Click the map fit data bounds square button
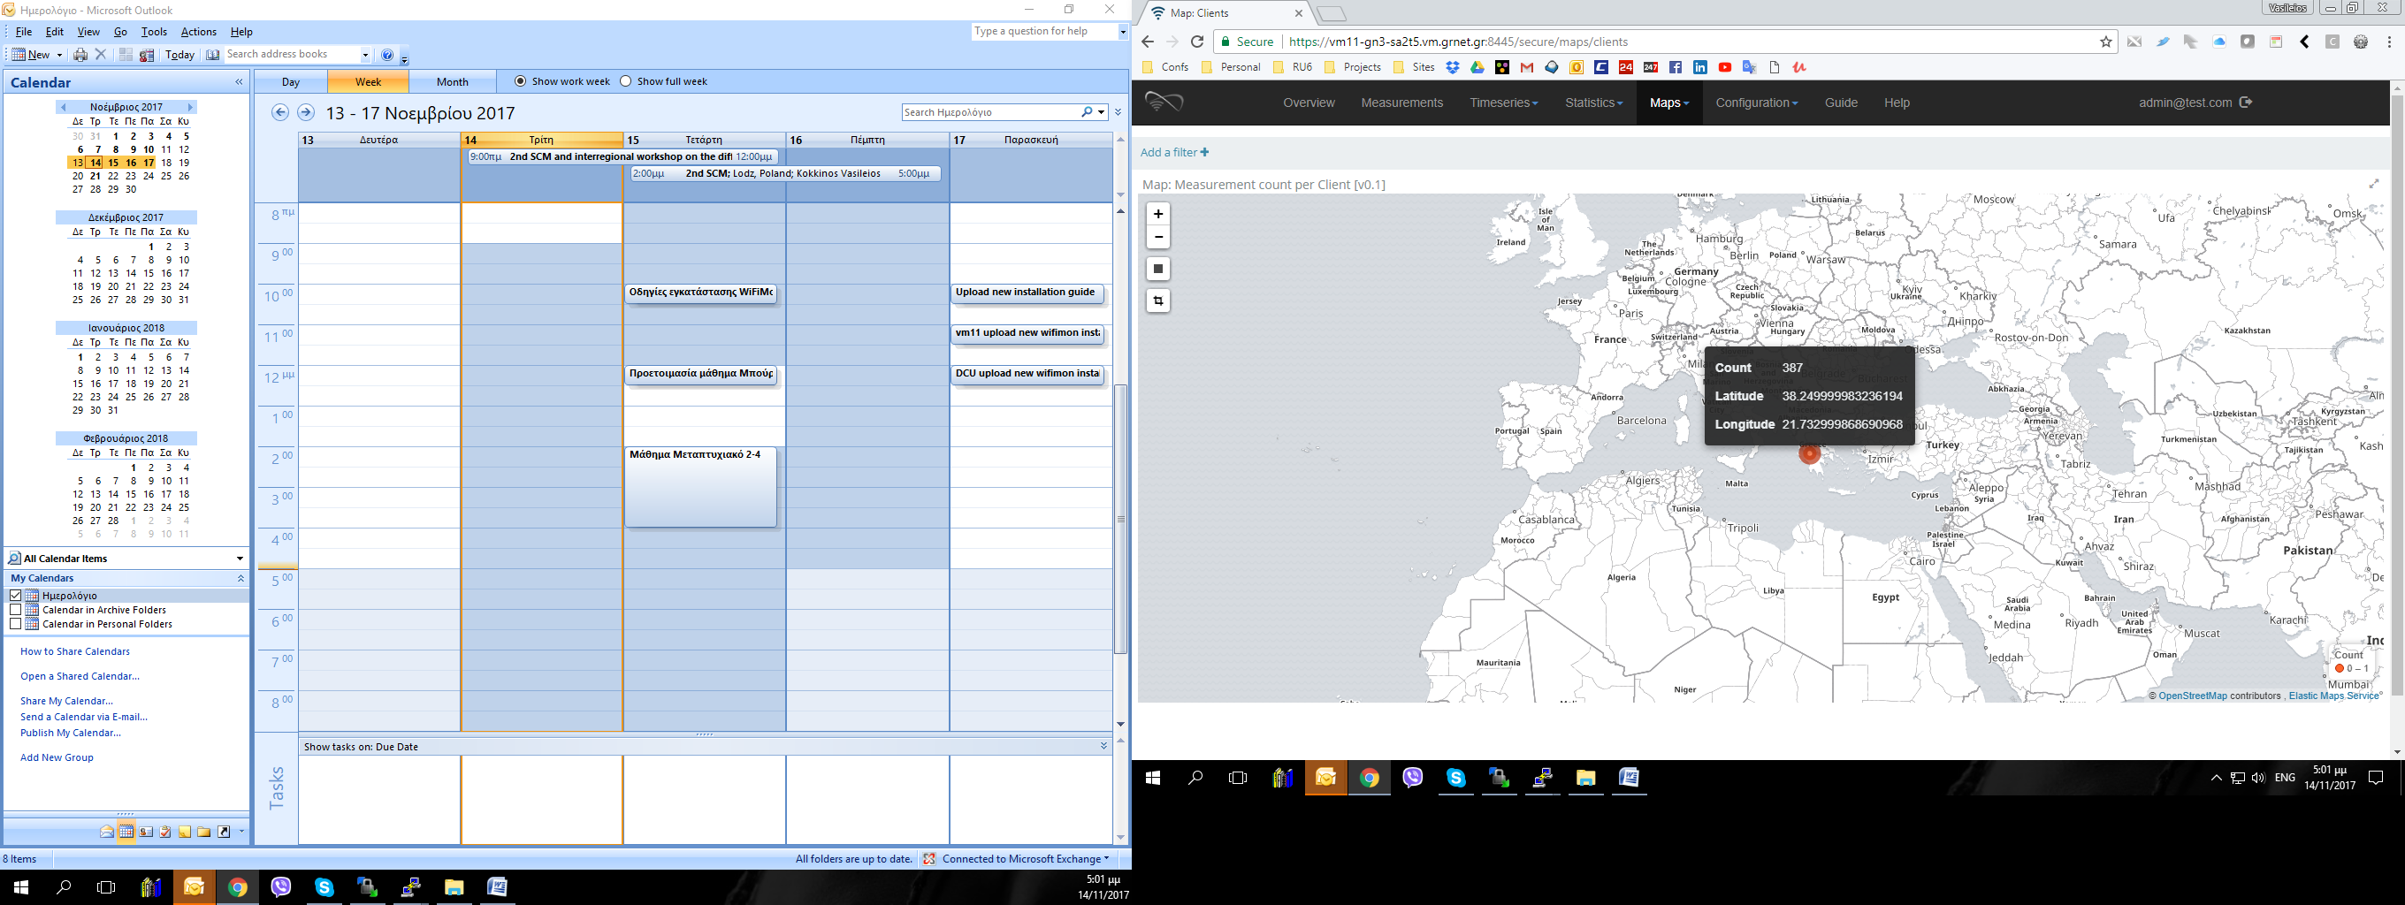This screenshot has height=905, width=2405. 1157,269
